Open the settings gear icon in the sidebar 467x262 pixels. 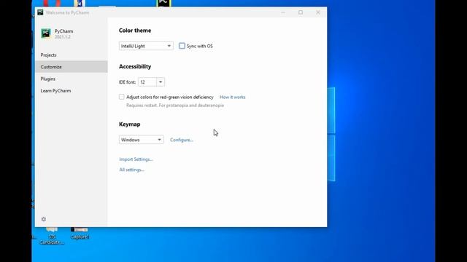pos(44,219)
